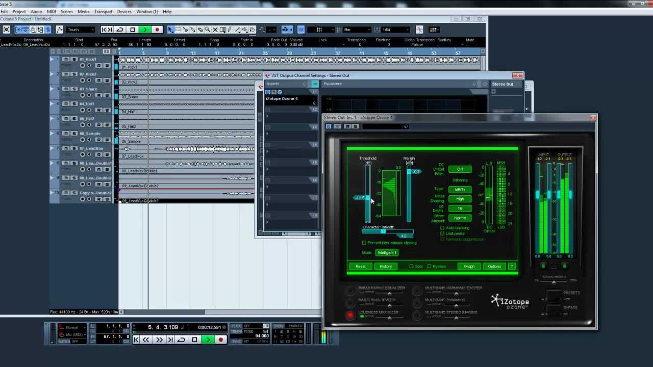Image resolution: width=653 pixels, height=367 pixels.
Task: Select the Split scissors tool
Action: (x=185, y=30)
